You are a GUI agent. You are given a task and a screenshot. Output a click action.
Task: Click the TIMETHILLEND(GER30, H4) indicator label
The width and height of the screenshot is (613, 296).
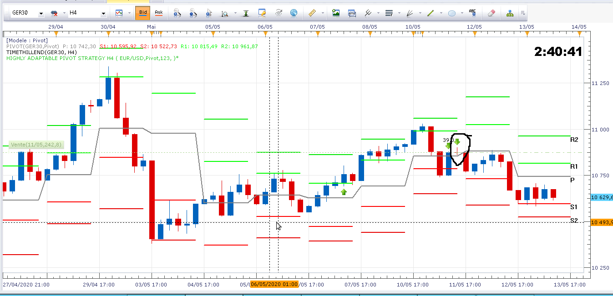(x=41, y=52)
